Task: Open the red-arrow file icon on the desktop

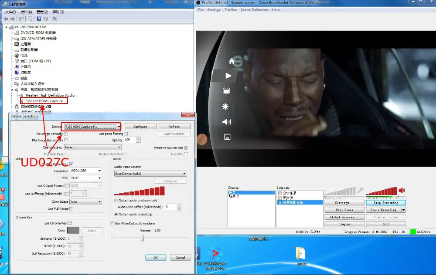Action: 215,253
